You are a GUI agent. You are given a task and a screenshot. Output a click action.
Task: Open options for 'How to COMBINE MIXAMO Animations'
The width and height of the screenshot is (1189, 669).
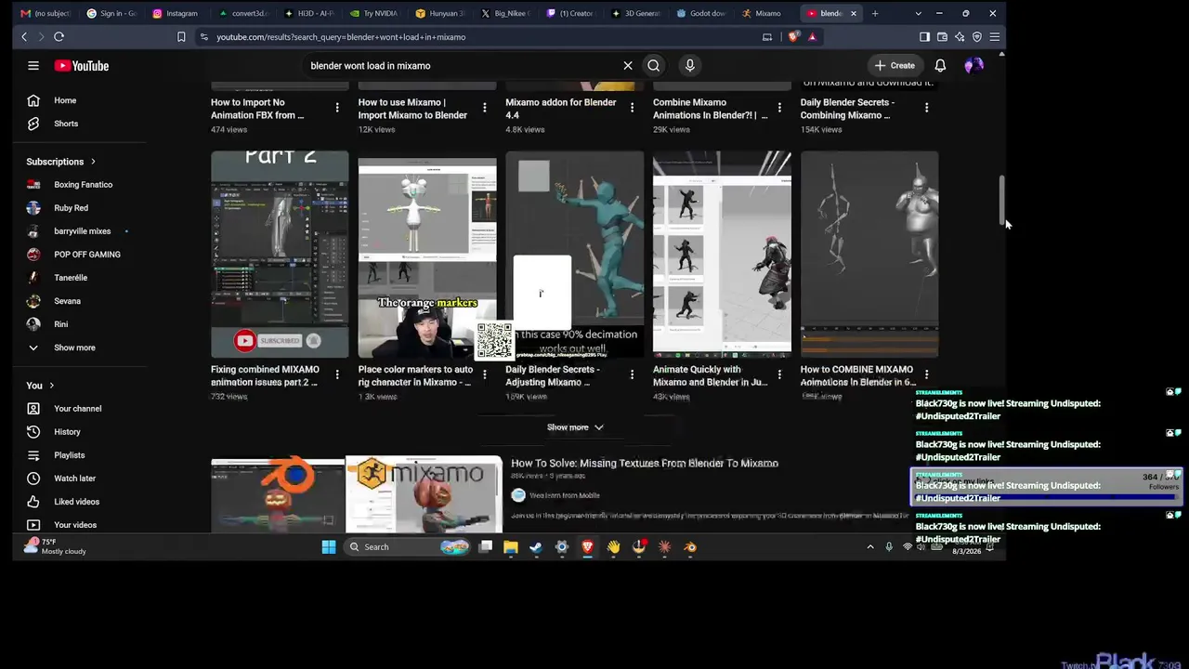pos(926,374)
